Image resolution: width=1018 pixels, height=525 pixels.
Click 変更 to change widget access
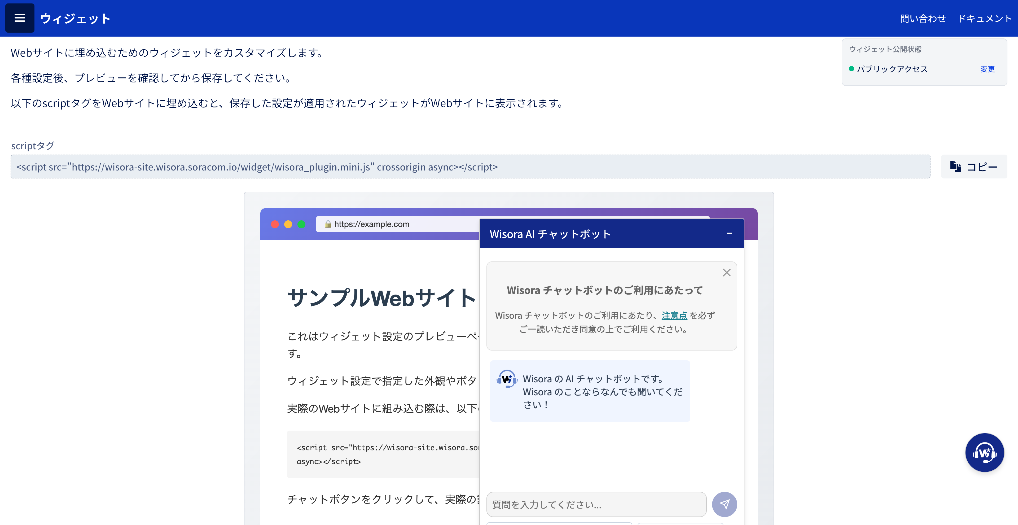coord(987,69)
